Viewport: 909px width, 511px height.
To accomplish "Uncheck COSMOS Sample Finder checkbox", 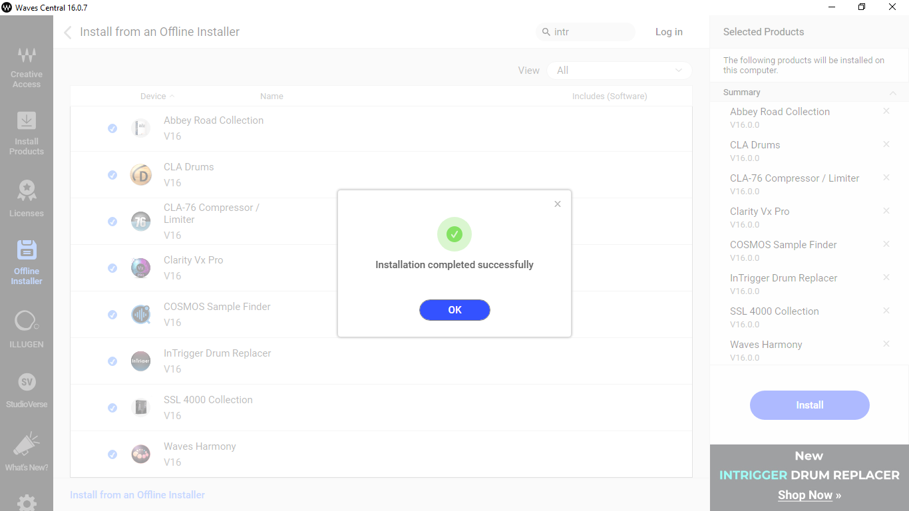I will pos(112,315).
